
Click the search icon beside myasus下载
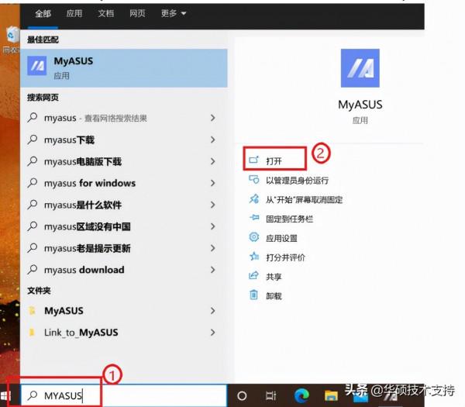click(x=33, y=140)
